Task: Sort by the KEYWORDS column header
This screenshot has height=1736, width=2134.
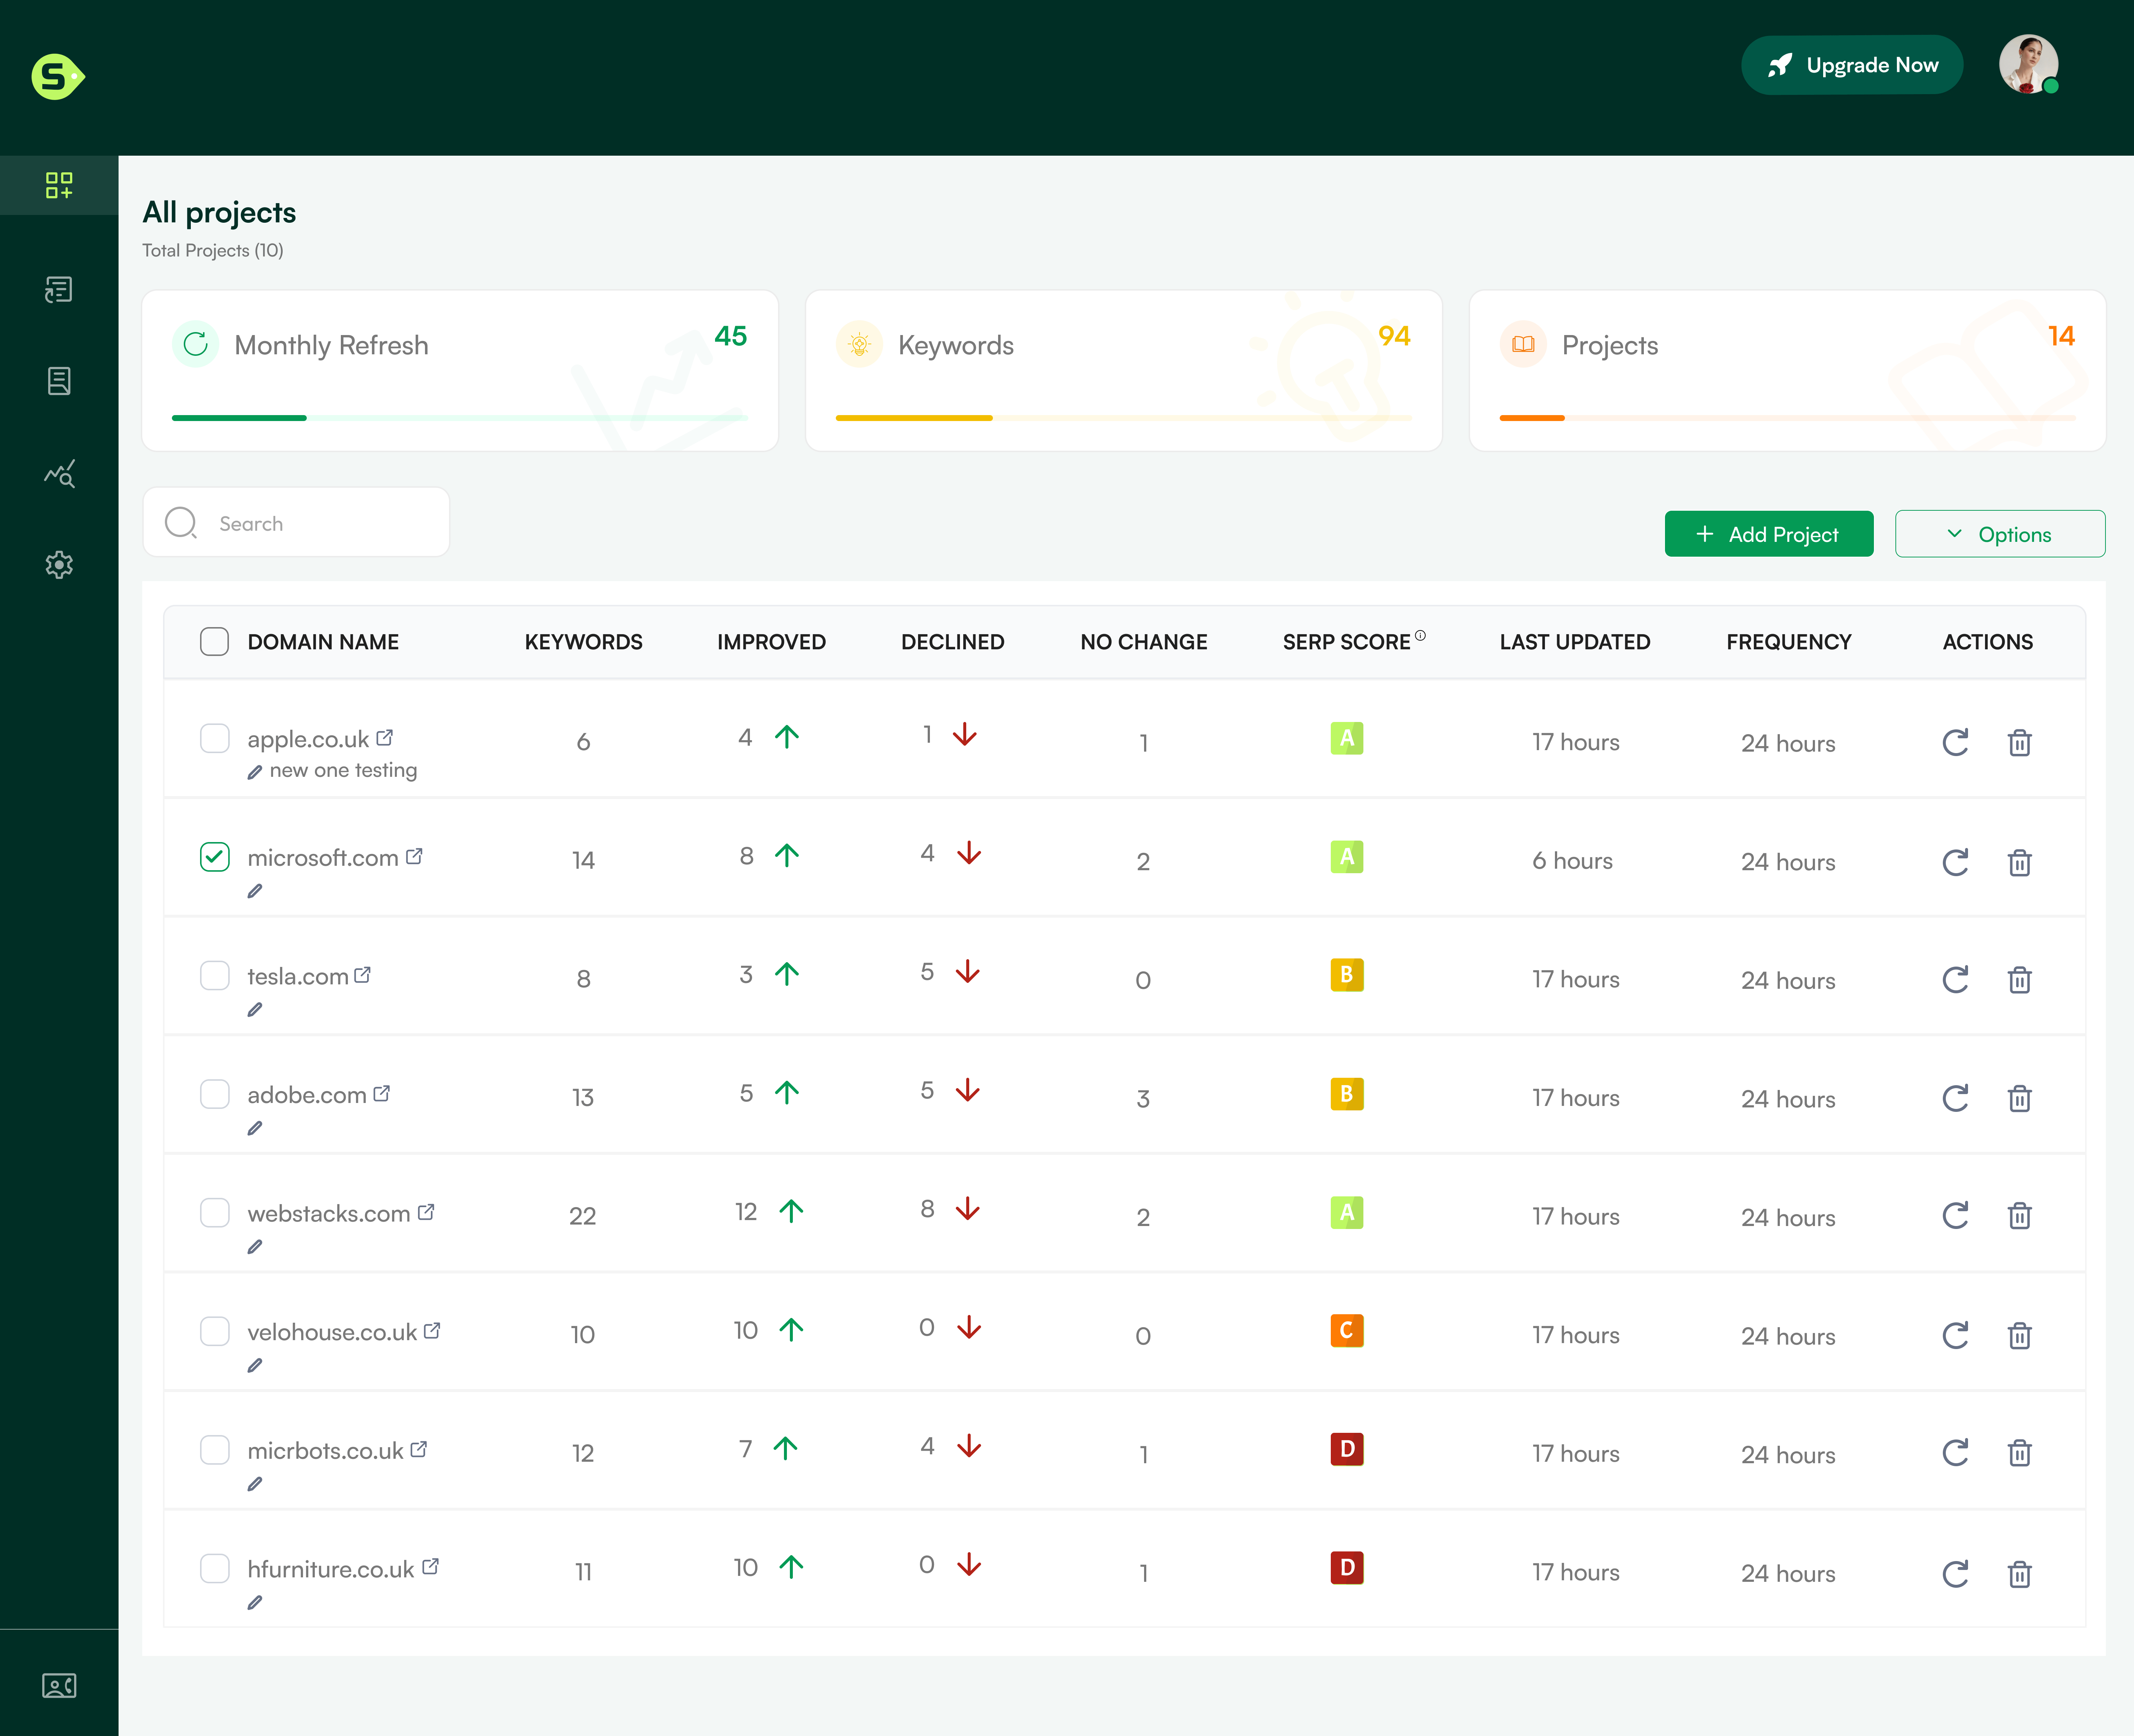Action: [584, 642]
